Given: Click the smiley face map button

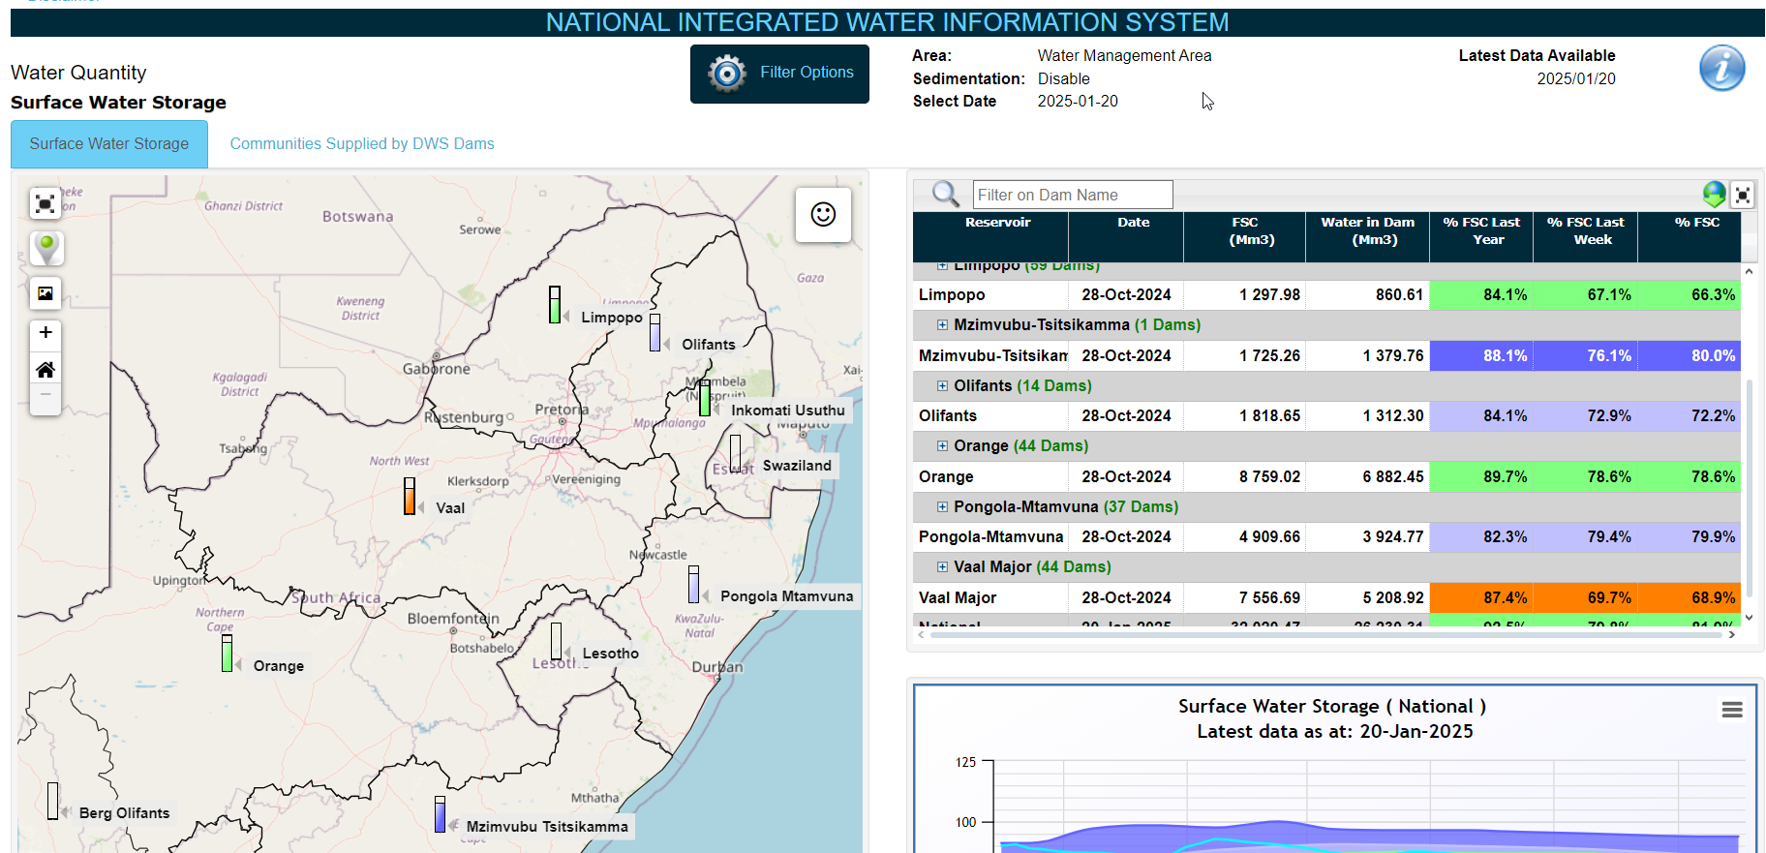Looking at the screenshot, I should 823,214.
